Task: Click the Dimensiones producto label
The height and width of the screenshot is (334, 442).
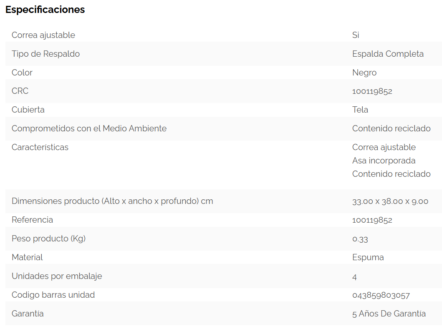Action: (112, 201)
